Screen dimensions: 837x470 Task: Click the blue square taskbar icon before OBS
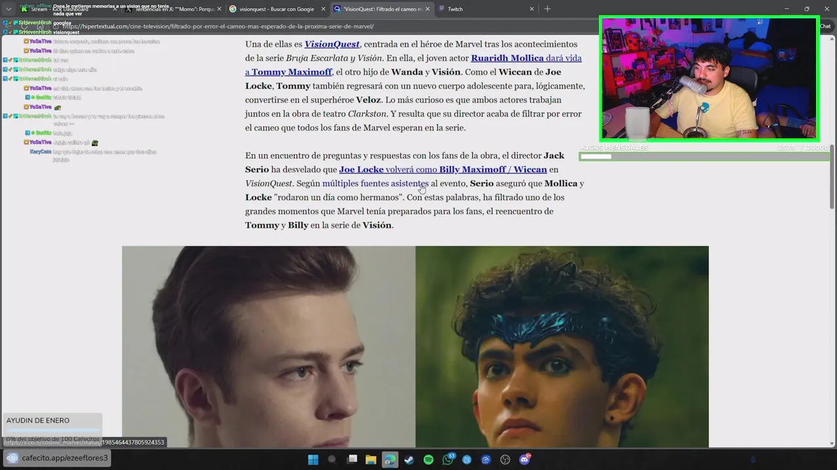tap(486, 460)
